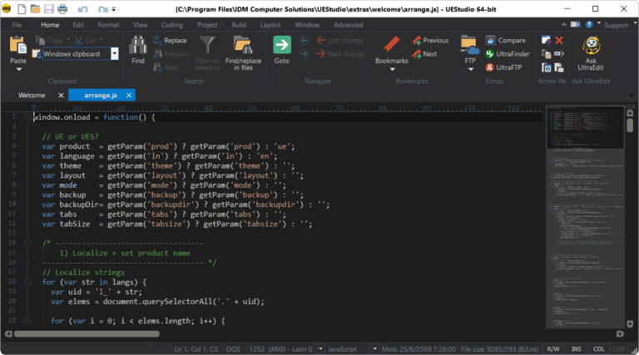Image resolution: width=639 pixels, height=355 pixels.
Task: Switch to the View ribbon tab
Action: click(140, 25)
